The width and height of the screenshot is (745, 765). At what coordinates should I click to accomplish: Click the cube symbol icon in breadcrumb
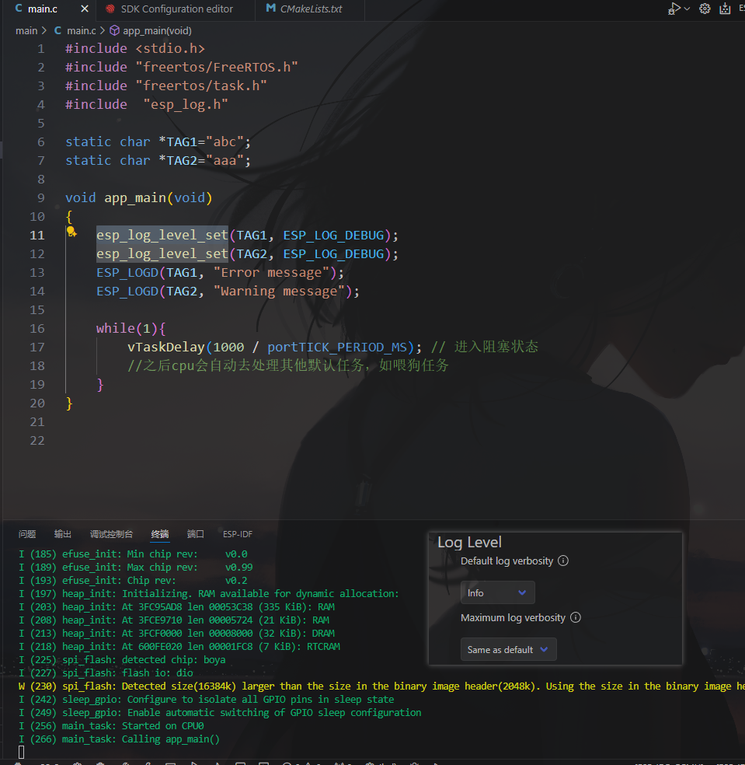(x=114, y=31)
